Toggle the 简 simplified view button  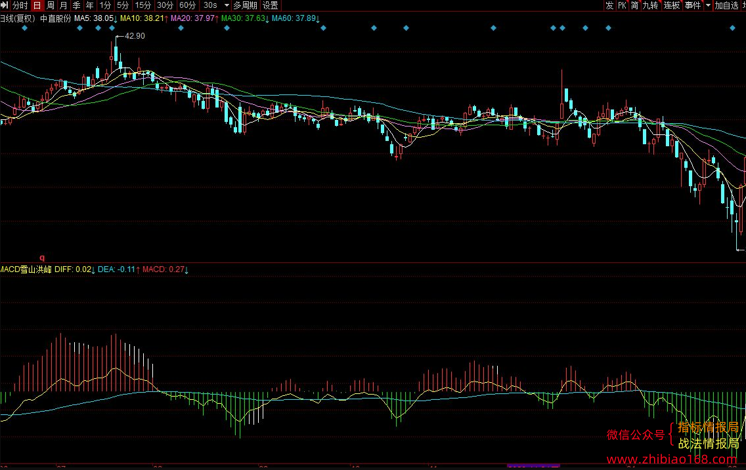pos(634,5)
